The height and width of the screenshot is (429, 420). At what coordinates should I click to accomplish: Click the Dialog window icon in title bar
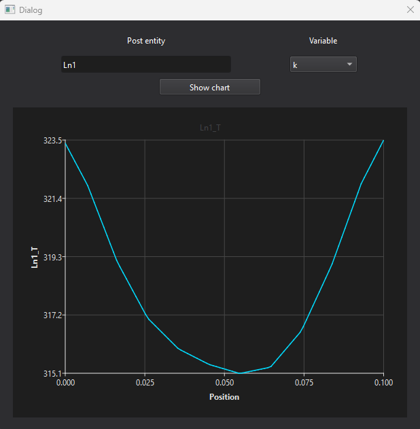pyautogui.click(x=10, y=10)
